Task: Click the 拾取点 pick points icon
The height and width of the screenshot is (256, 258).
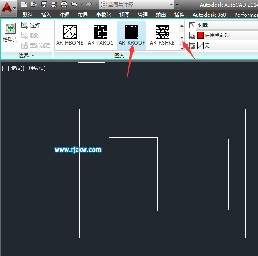Action: point(10,28)
